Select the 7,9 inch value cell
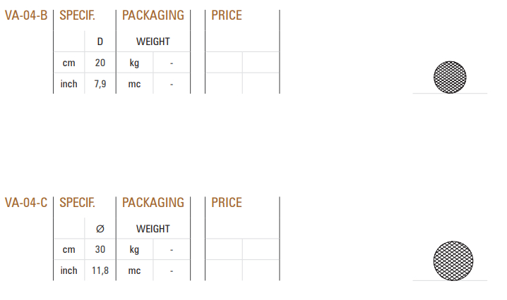 pyautogui.click(x=100, y=84)
